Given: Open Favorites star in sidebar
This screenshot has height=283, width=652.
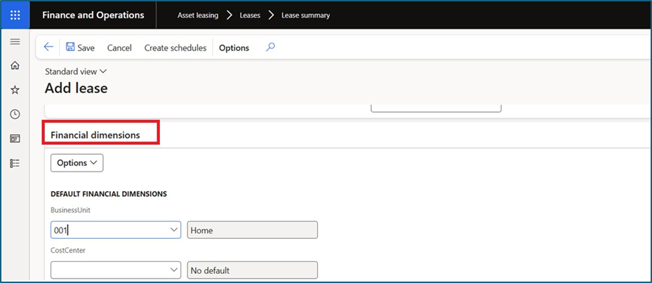Looking at the screenshot, I should pyautogui.click(x=15, y=90).
